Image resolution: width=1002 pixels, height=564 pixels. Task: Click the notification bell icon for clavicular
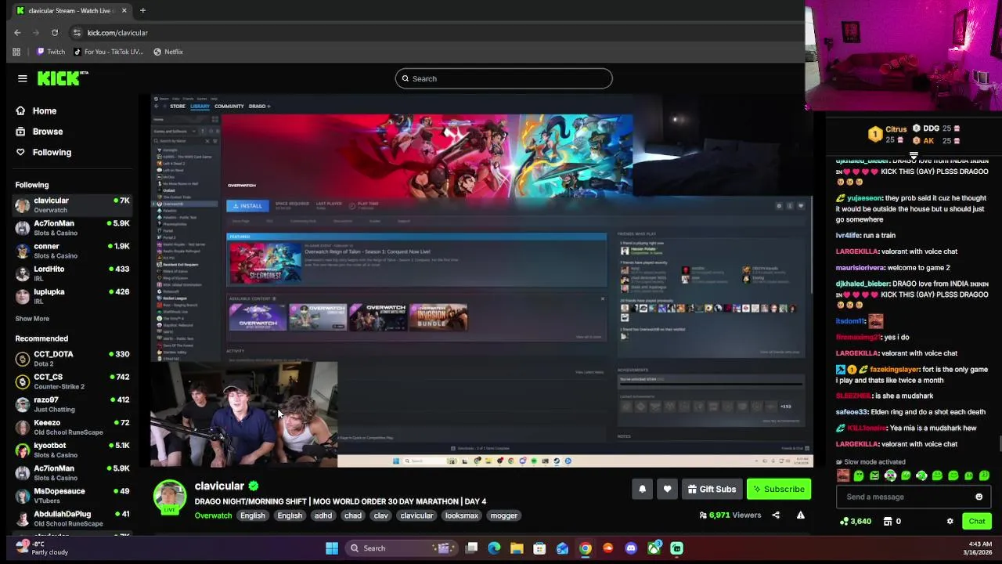tap(642, 489)
